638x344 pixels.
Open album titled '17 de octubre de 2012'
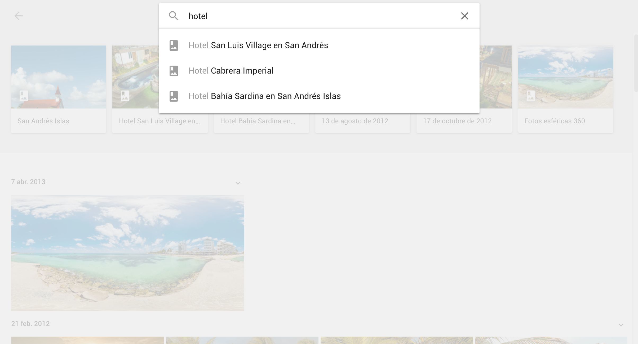[x=457, y=121]
